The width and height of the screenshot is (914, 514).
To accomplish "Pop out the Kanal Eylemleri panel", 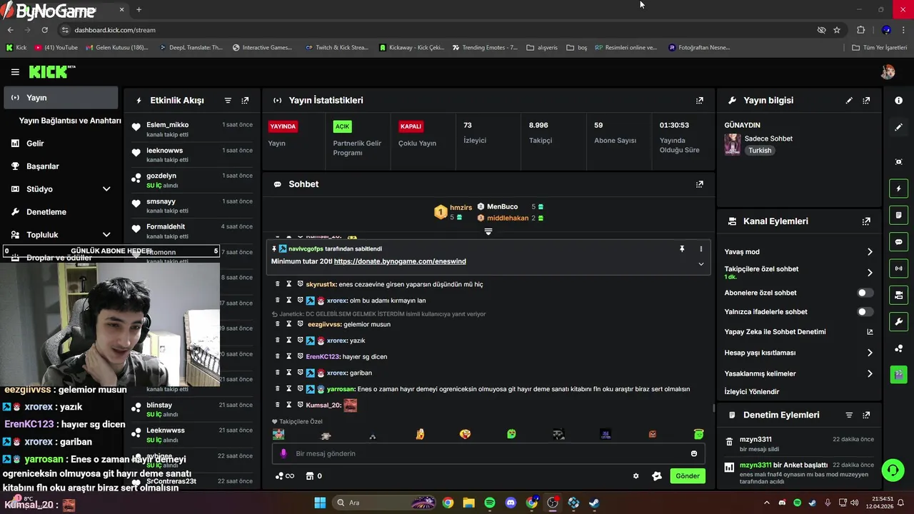I will [866, 221].
